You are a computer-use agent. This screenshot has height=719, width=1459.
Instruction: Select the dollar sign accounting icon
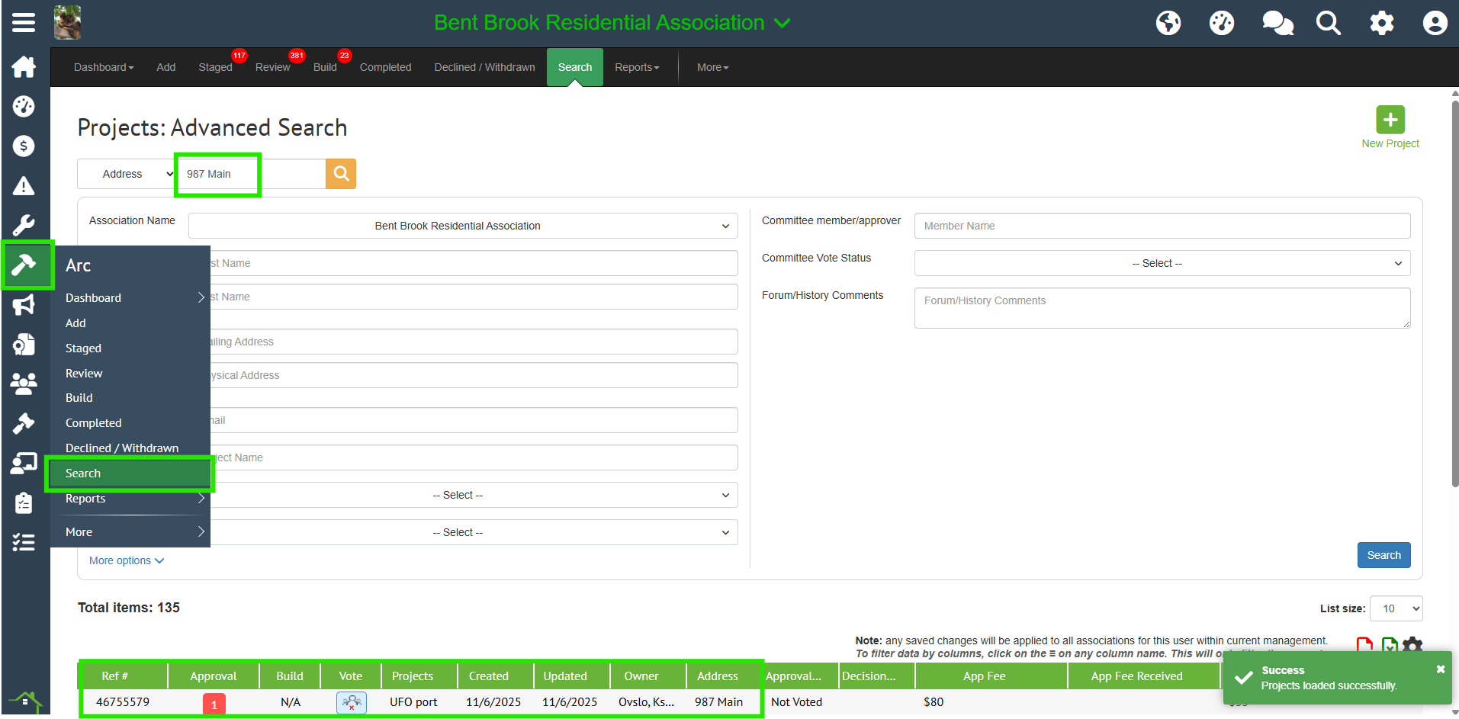click(x=24, y=146)
